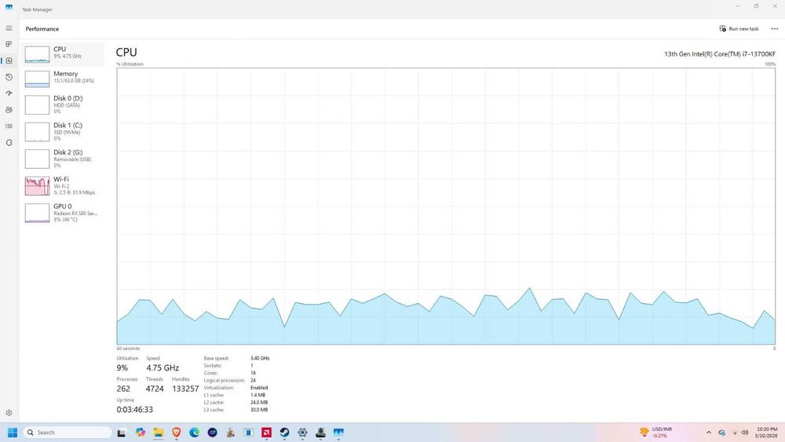Image resolution: width=785 pixels, height=442 pixels.
Task: Click the CPU heading above the graph
Action: pos(126,52)
